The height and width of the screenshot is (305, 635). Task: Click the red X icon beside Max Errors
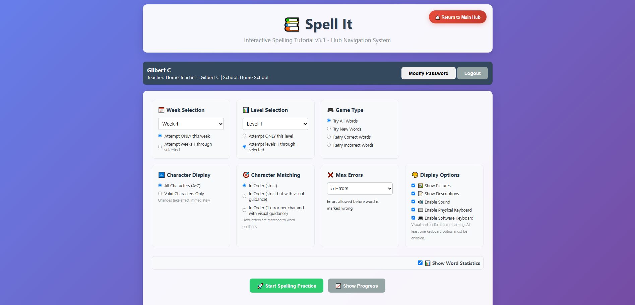point(330,175)
